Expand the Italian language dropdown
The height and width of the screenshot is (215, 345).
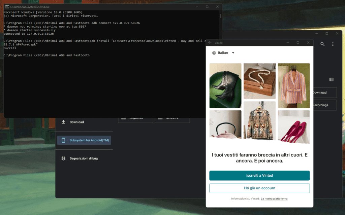tap(233, 53)
